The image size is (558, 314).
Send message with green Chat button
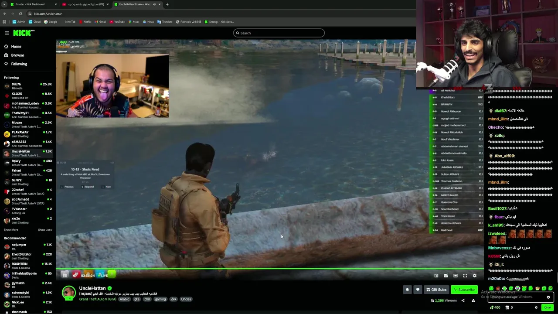coord(548,307)
